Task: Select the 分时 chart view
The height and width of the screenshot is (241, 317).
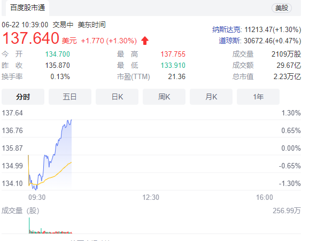Action: tap(23, 97)
